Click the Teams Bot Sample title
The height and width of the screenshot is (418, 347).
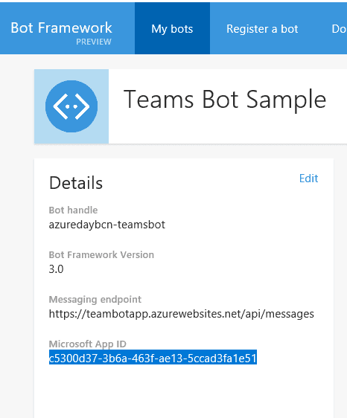click(225, 100)
